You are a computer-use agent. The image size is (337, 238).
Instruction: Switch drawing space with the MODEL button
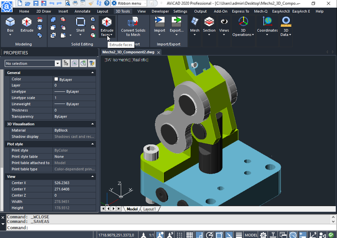click(x=251, y=235)
